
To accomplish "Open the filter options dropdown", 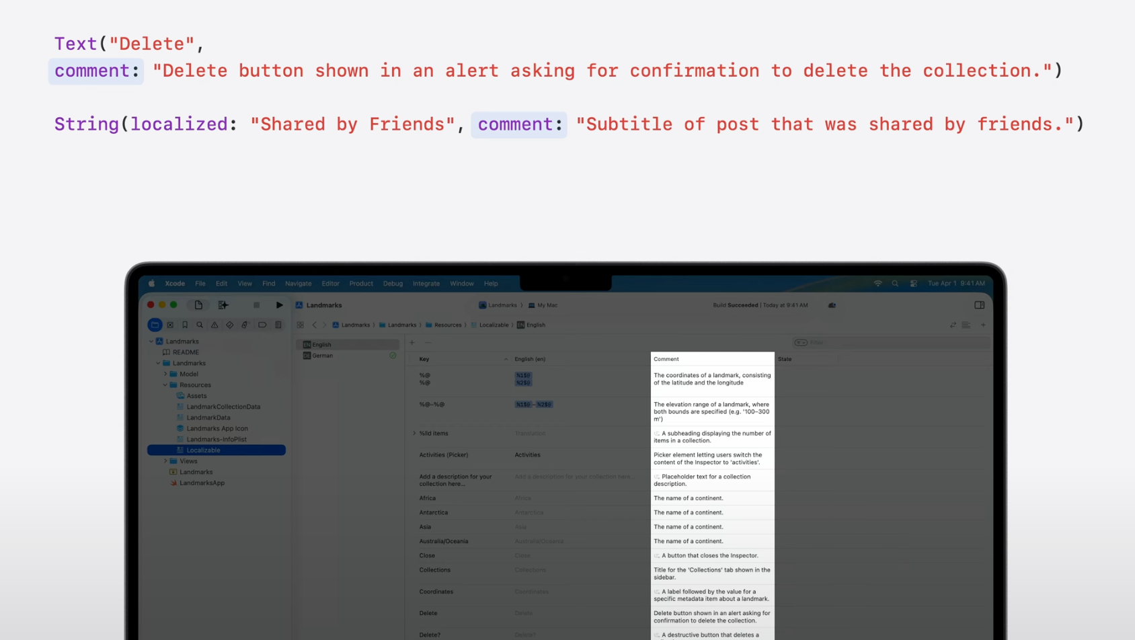I will pos(801,343).
